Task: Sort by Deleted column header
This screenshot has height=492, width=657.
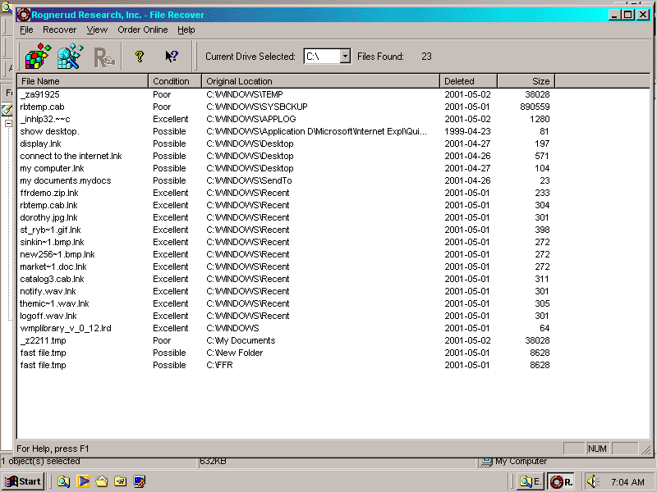Action: coord(468,81)
